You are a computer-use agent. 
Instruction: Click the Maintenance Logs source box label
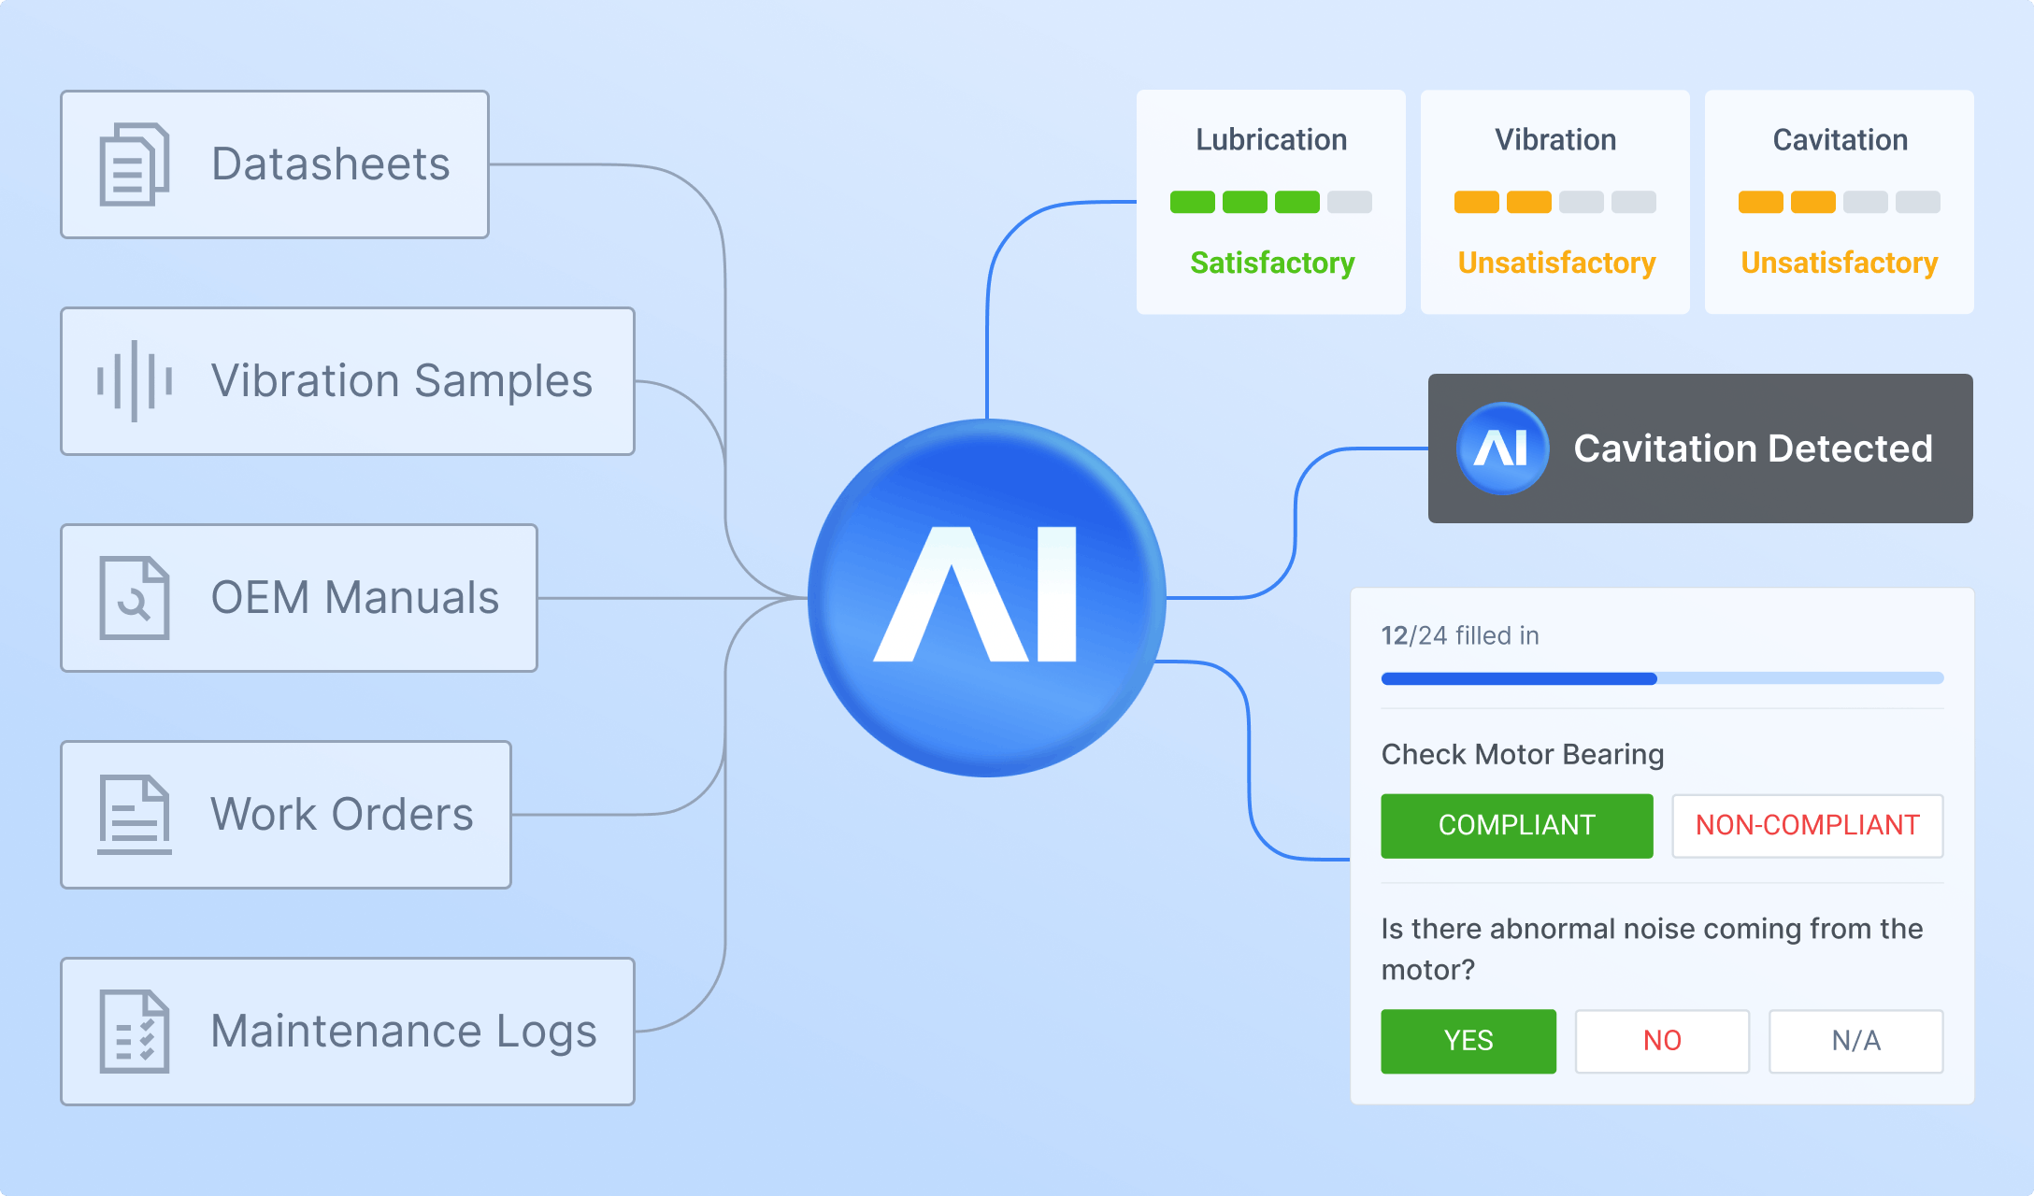(403, 1032)
